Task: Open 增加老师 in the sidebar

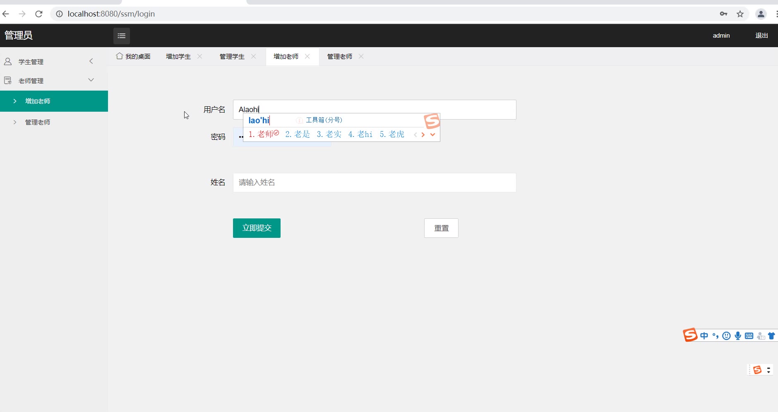Action: click(x=54, y=101)
